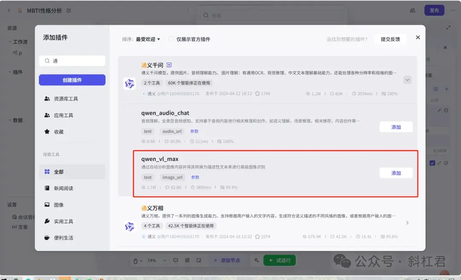Open workflow item p in tree
Viewport: 461px width, 280px height.
(x=18, y=53)
